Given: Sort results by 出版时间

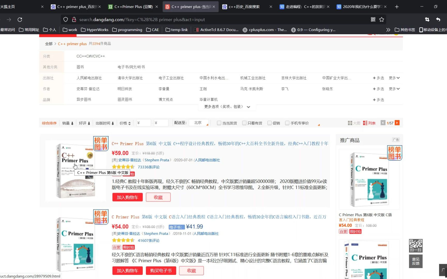Looking at the screenshot, I should click(105, 123).
